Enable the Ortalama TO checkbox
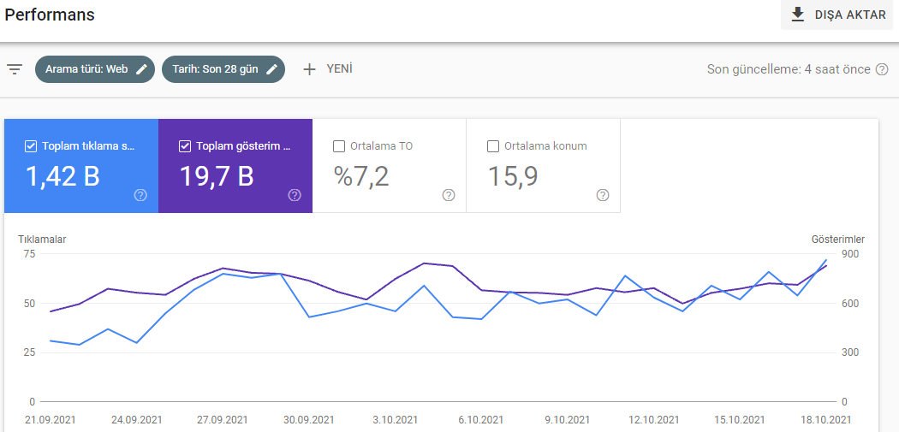The height and width of the screenshot is (432, 899). tap(339, 146)
